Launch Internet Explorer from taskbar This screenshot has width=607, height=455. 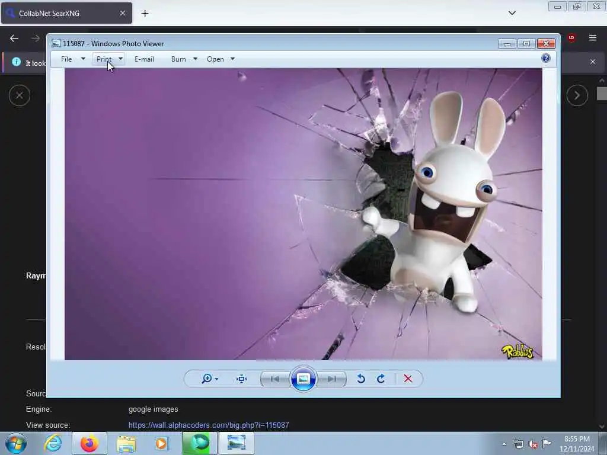click(53, 443)
